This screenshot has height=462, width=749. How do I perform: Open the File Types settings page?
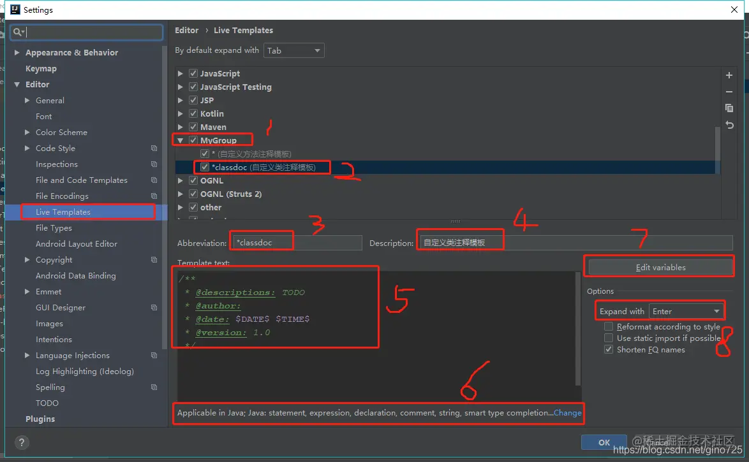(x=54, y=228)
